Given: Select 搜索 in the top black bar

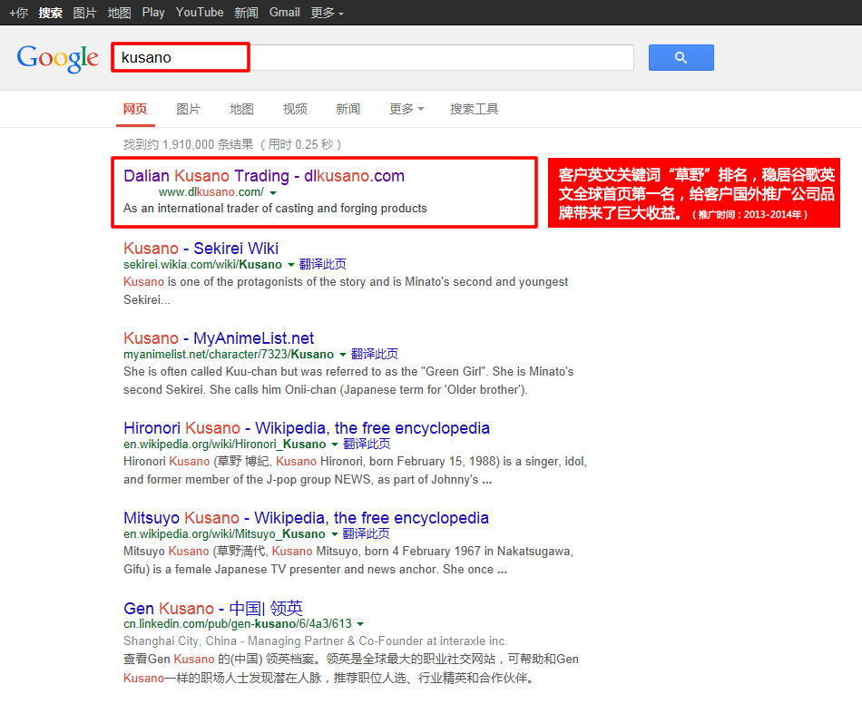Looking at the screenshot, I should [51, 13].
